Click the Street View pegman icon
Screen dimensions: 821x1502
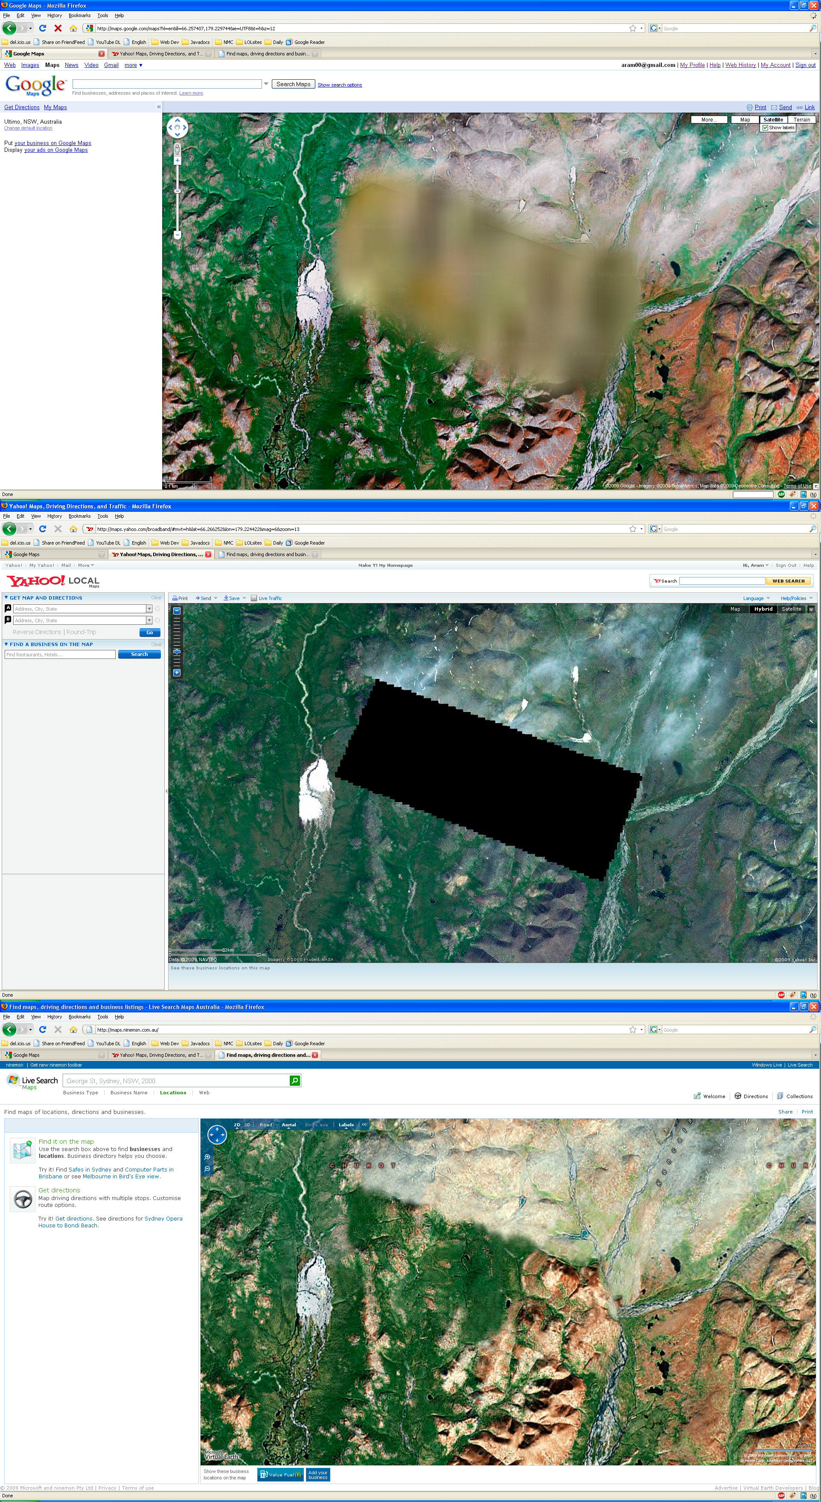(178, 151)
